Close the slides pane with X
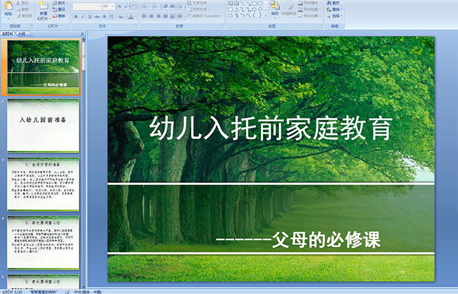Viewport: 458px width, 294px height. [82, 34]
